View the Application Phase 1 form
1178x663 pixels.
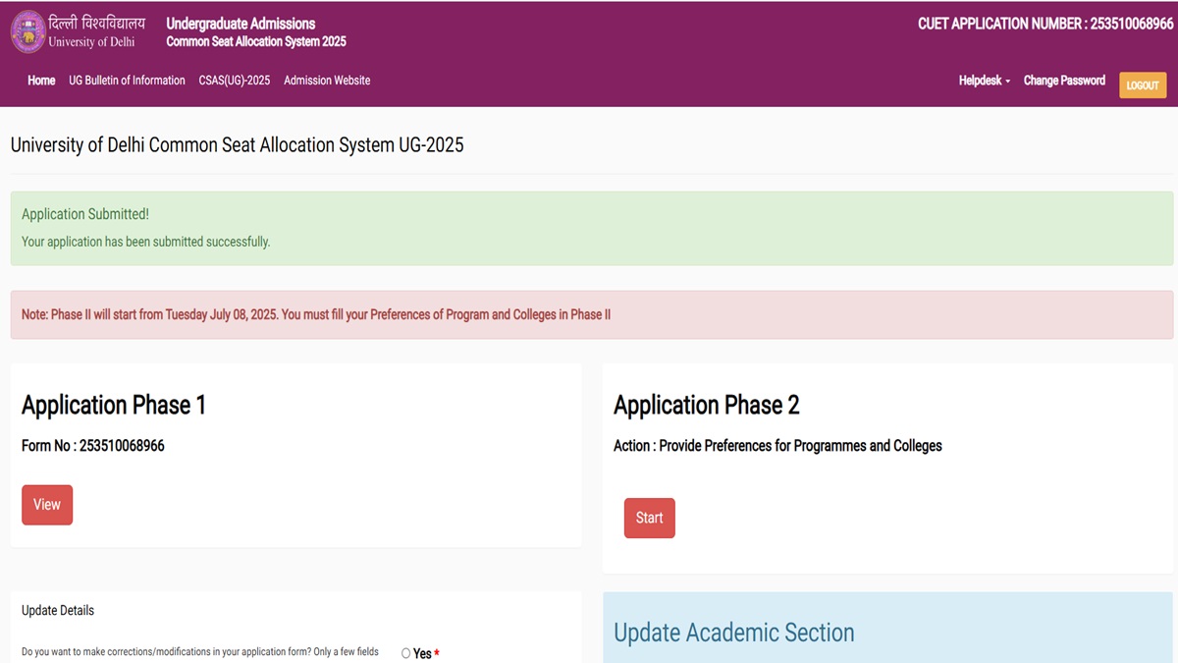47,505
